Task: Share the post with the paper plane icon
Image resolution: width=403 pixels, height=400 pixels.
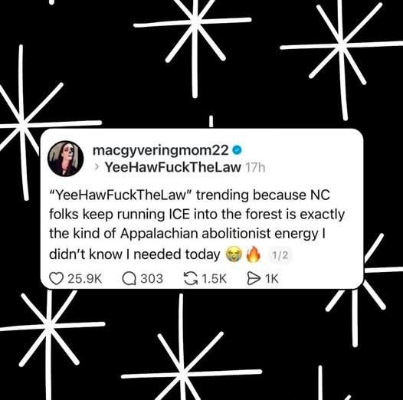Action: [x=254, y=279]
